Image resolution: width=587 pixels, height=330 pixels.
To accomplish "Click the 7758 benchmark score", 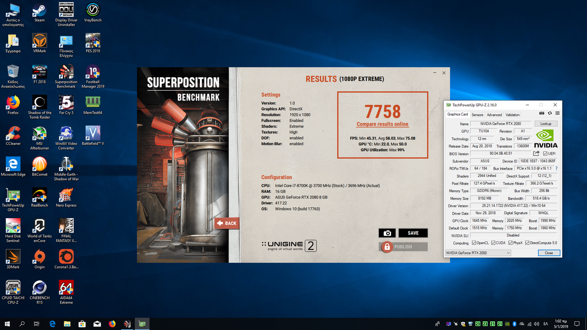I will (382, 111).
